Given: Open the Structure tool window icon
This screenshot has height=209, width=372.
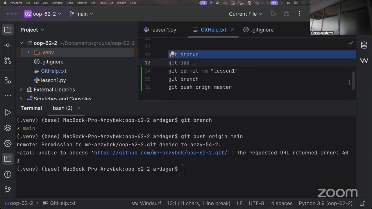Looking at the screenshot, I should click(8, 80).
